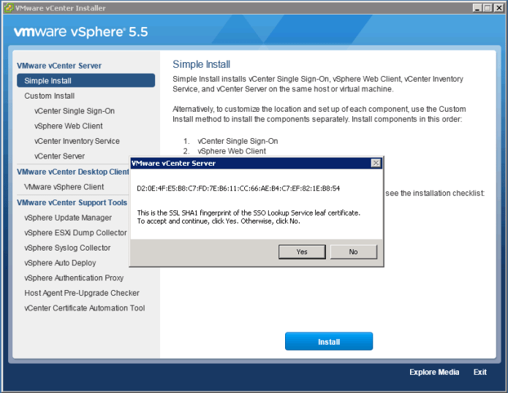Select Simple Install in the sidebar
The image size is (508, 393).
click(48, 80)
